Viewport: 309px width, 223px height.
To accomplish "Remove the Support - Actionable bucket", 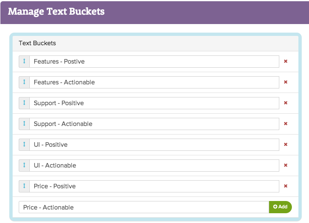I will point(285,124).
